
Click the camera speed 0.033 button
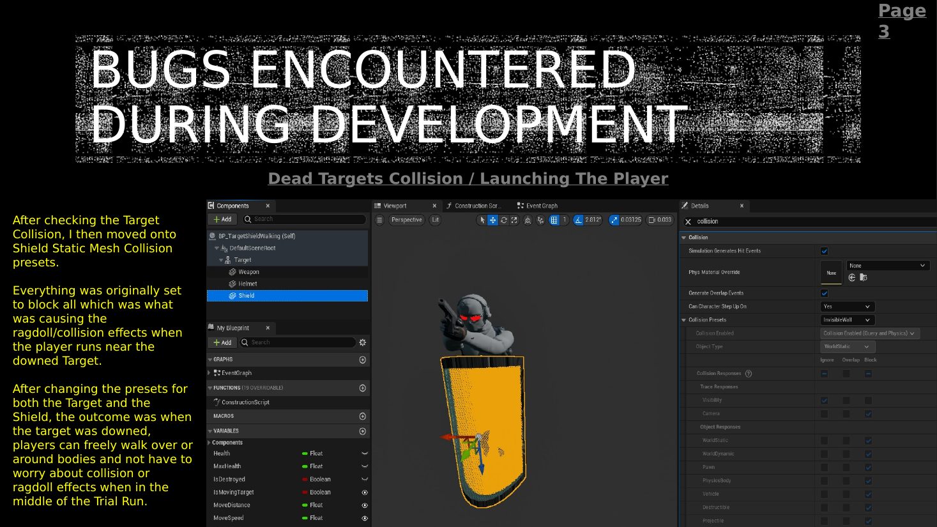(660, 220)
